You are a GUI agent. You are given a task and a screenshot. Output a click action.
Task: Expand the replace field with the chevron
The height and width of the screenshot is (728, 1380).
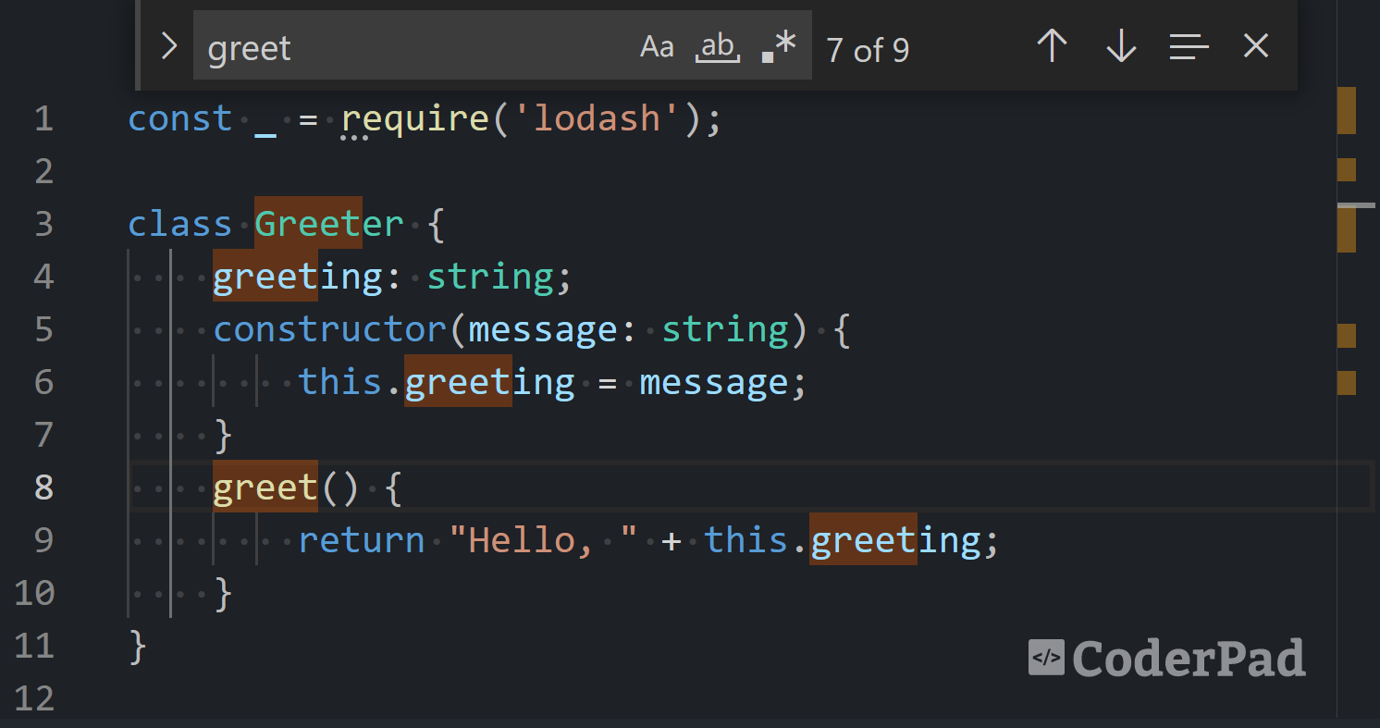(168, 46)
